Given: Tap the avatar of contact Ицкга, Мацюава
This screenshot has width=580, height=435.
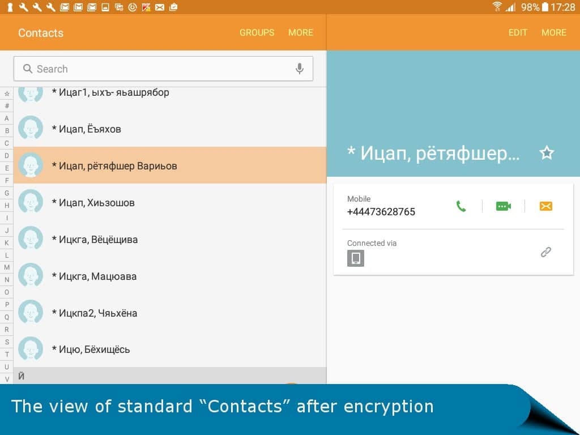Looking at the screenshot, I should coord(31,276).
